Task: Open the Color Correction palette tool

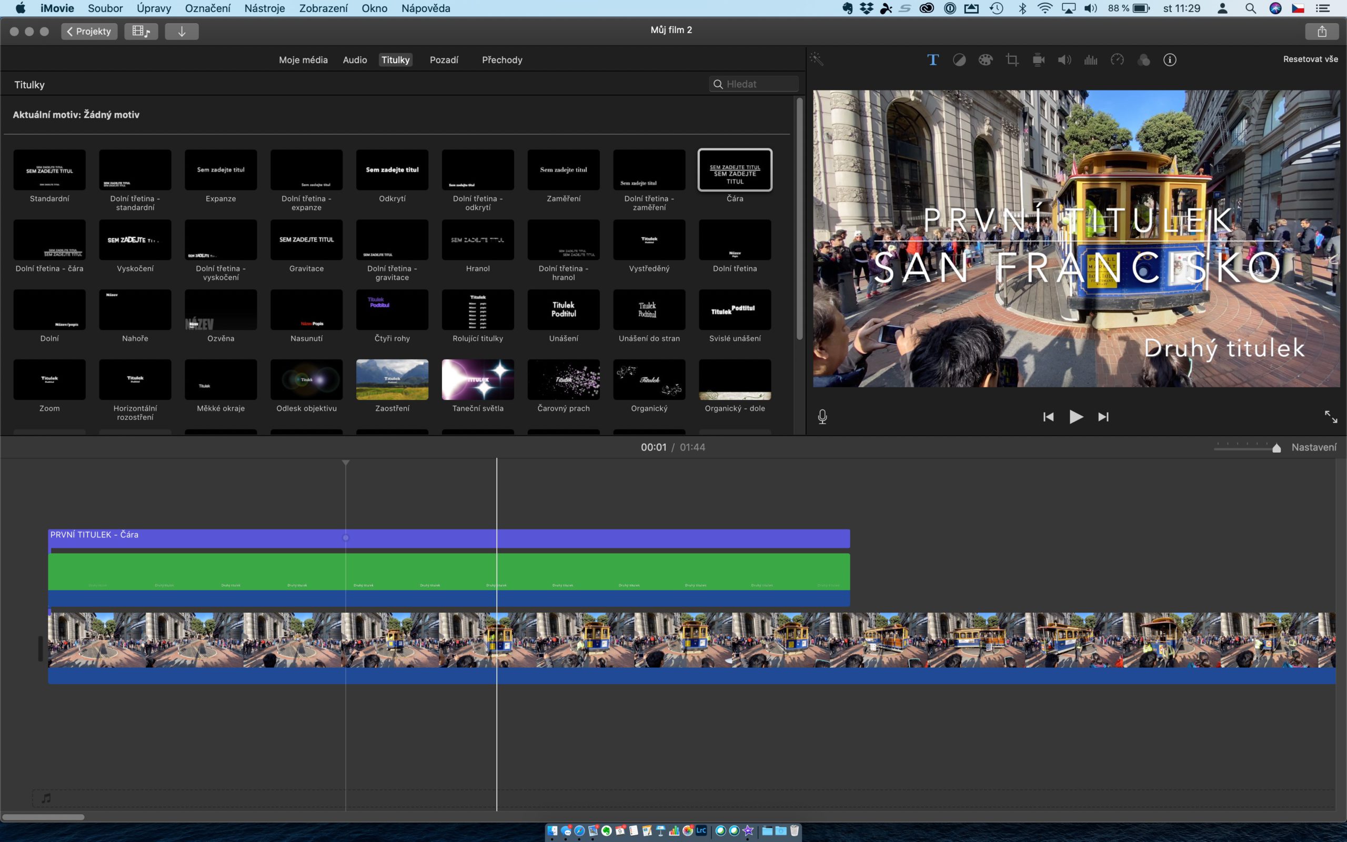Action: click(x=985, y=59)
